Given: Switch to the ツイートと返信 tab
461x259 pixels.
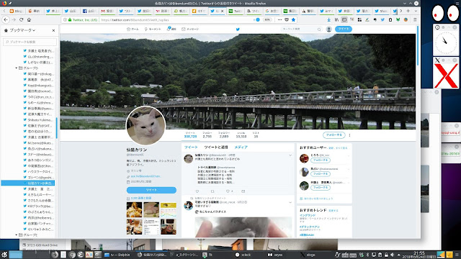Looking at the screenshot, I should tap(216, 147).
